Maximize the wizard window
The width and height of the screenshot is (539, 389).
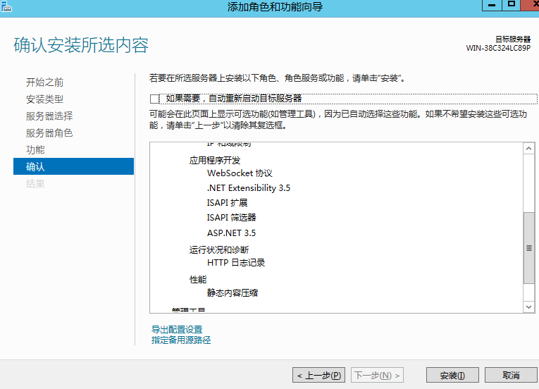click(512, 5)
